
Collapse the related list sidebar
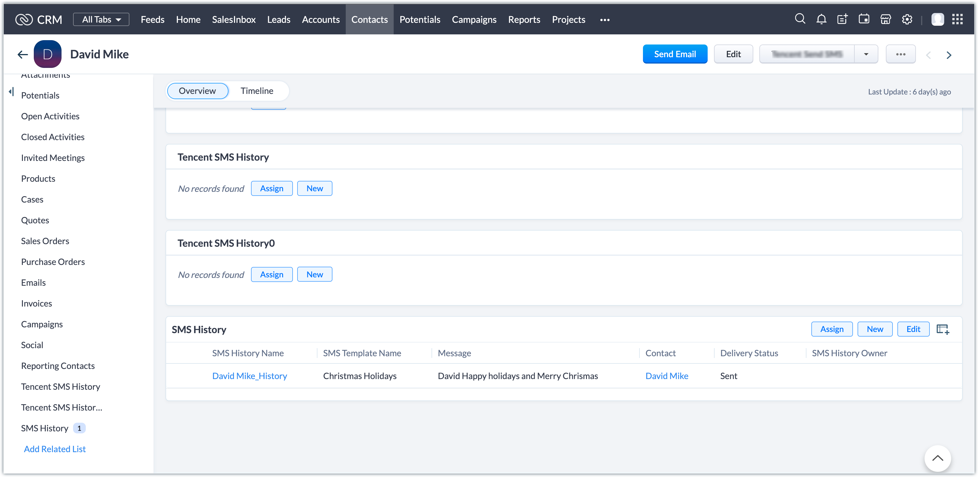pos(11,92)
